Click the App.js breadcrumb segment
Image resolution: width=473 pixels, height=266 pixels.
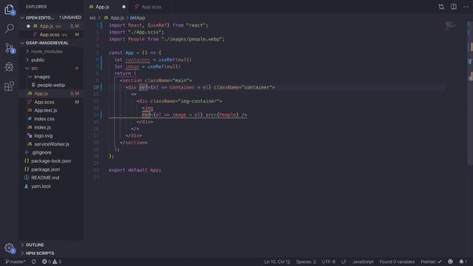(114, 18)
